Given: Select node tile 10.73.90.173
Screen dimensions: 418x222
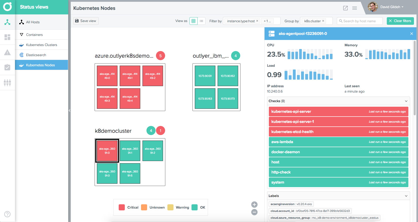Looking at the screenshot, I should tap(228, 99).
